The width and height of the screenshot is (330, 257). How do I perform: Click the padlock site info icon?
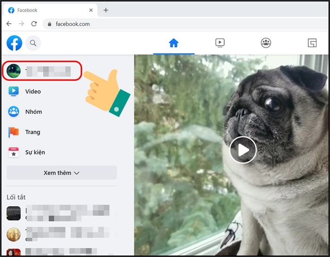[49, 24]
